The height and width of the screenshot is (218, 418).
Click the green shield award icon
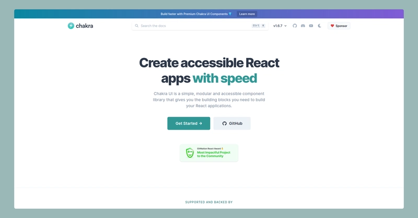(190, 153)
